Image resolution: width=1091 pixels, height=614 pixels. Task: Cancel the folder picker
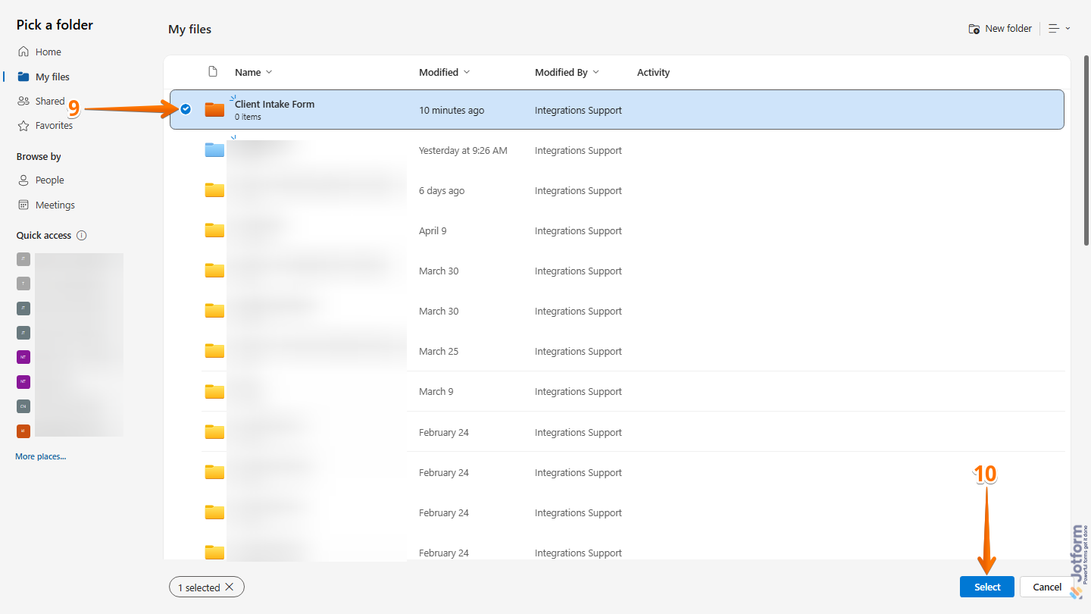point(1049,587)
